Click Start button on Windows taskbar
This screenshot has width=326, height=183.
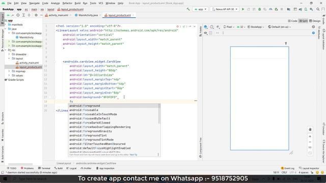click(5, 178)
